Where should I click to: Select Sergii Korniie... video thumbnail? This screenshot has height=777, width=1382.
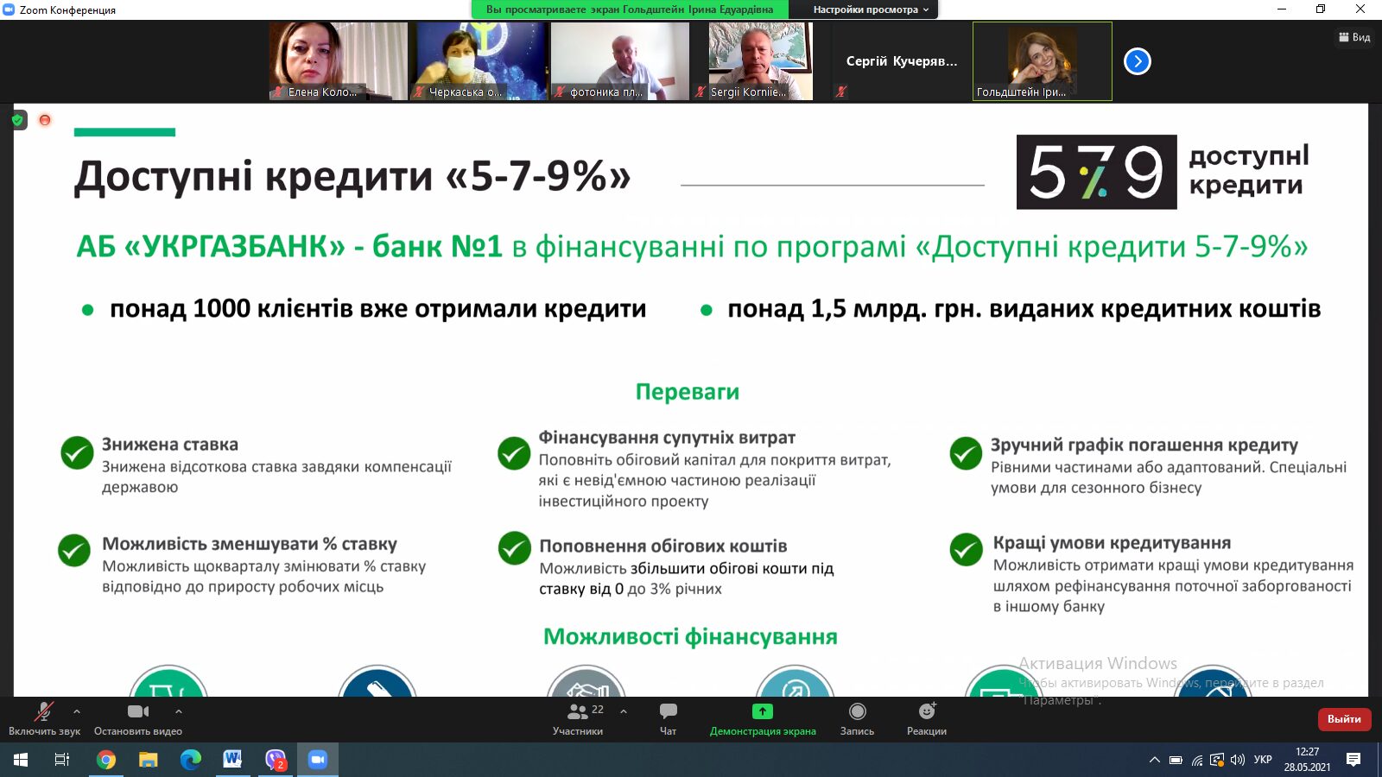tap(760, 61)
